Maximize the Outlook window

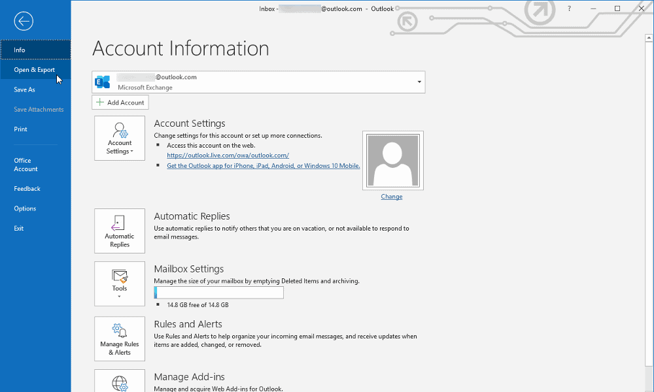[x=617, y=8]
